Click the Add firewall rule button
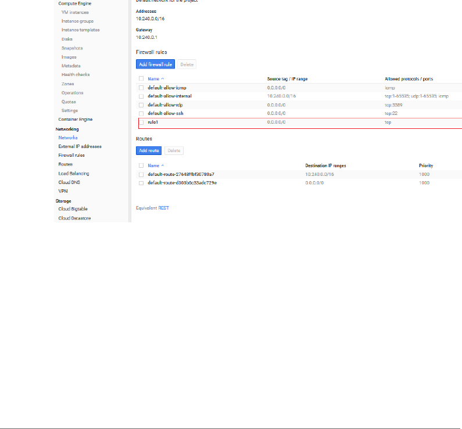This screenshot has width=462, height=429. click(155, 64)
